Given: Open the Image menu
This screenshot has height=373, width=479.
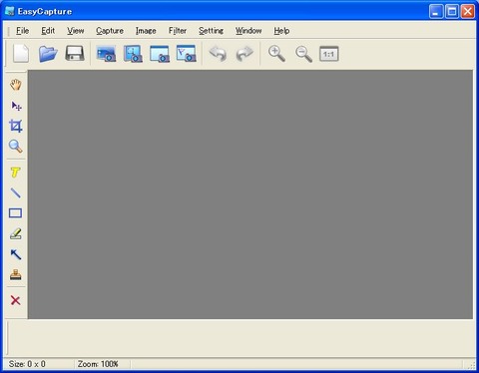Looking at the screenshot, I should 146,31.
